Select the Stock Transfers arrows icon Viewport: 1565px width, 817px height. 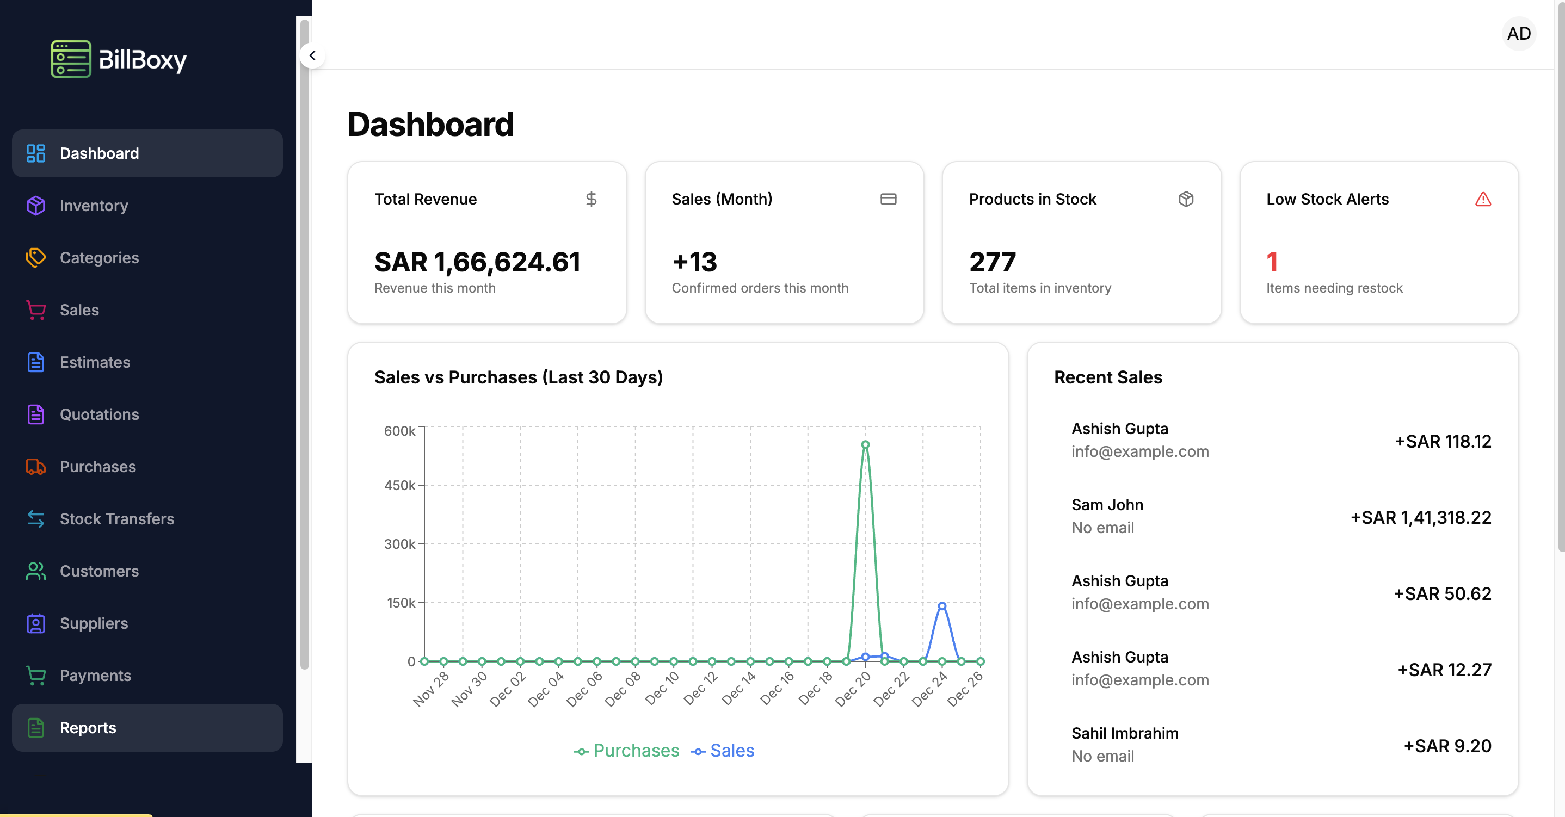click(x=35, y=519)
